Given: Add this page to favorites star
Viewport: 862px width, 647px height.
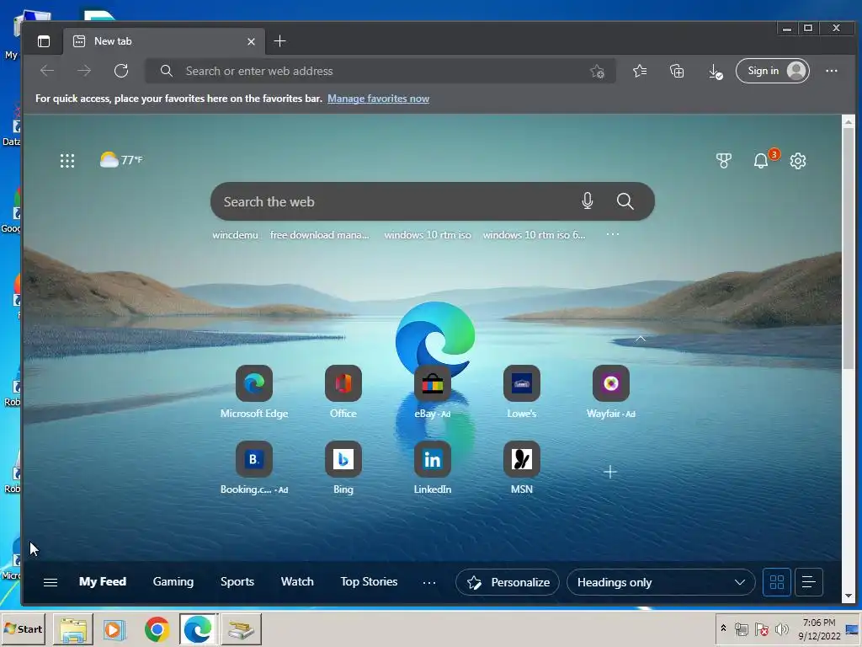Looking at the screenshot, I should (x=597, y=72).
